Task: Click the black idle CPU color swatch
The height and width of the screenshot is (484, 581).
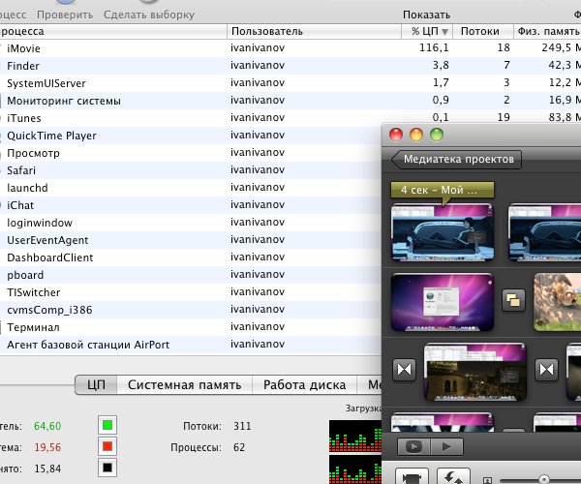Action: [x=107, y=468]
